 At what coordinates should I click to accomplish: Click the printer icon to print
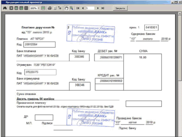50,8
